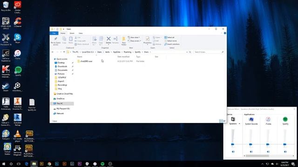Open the Speakers device dropdown
Viewport: 298px width, 167px height.
[239, 124]
